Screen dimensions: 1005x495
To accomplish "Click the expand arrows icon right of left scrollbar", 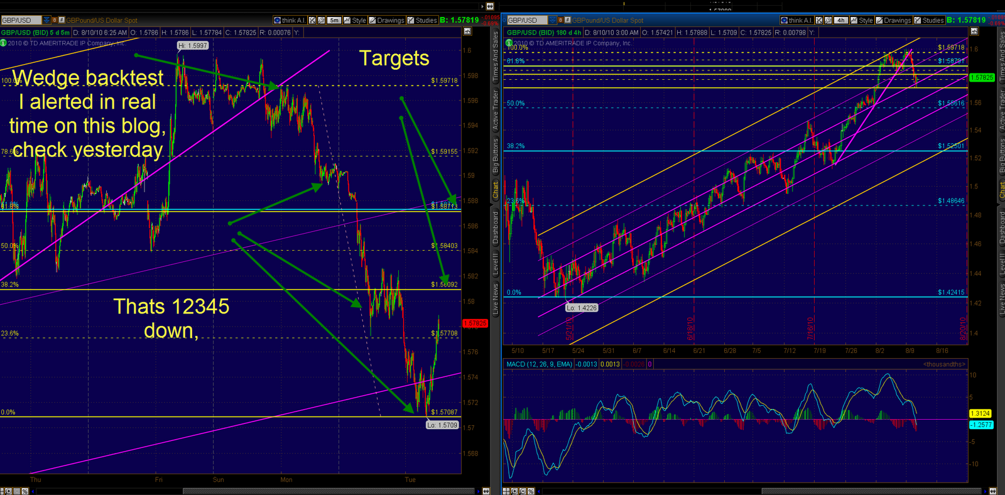I will tap(486, 491).
